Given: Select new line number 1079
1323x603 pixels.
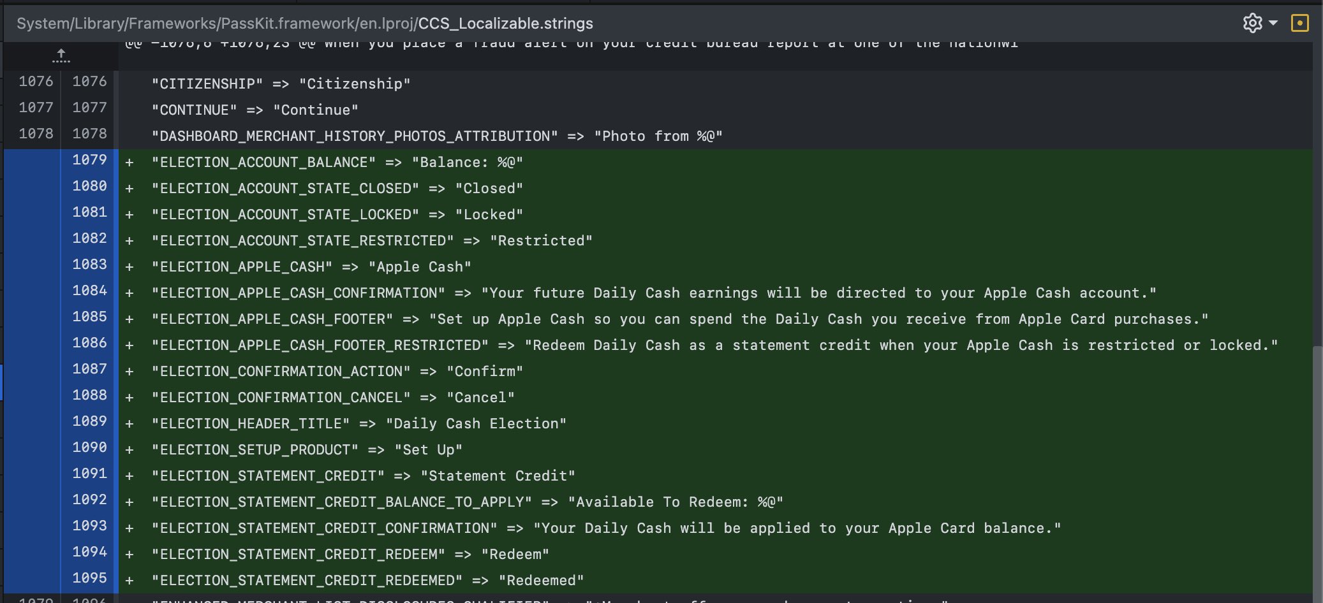Looking at the screenshot, I should point(89,159).
